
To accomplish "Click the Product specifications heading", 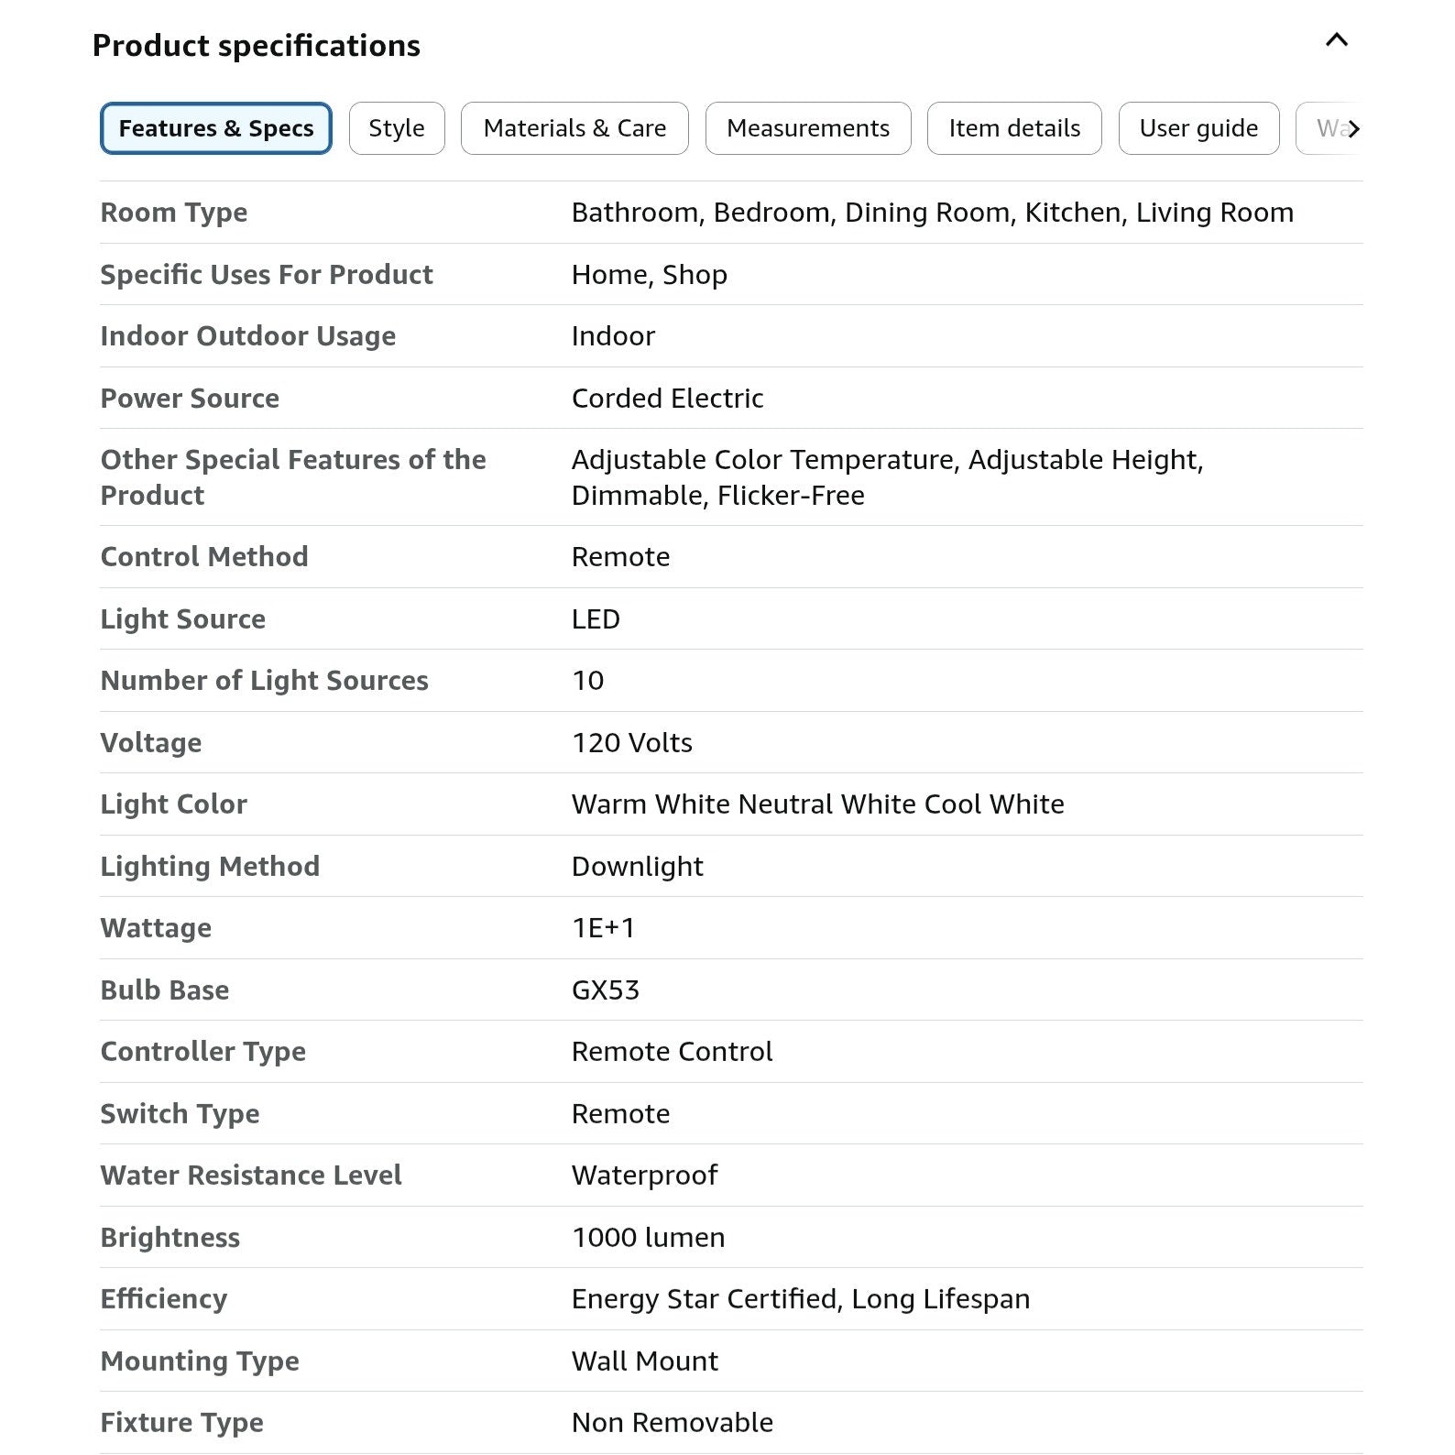I will click(257, 46).
